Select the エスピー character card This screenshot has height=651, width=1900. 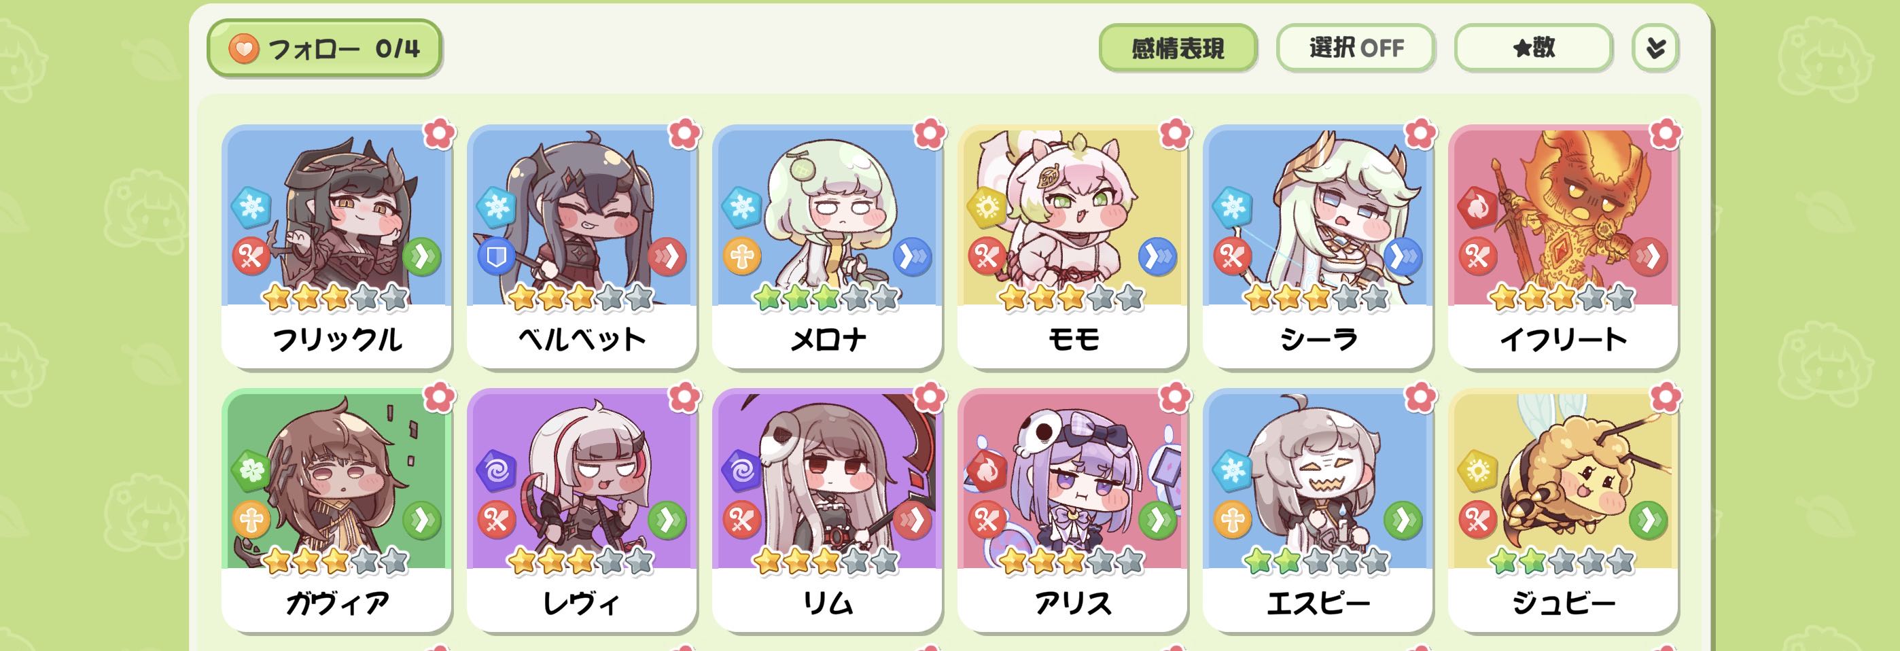[1318, 510]
